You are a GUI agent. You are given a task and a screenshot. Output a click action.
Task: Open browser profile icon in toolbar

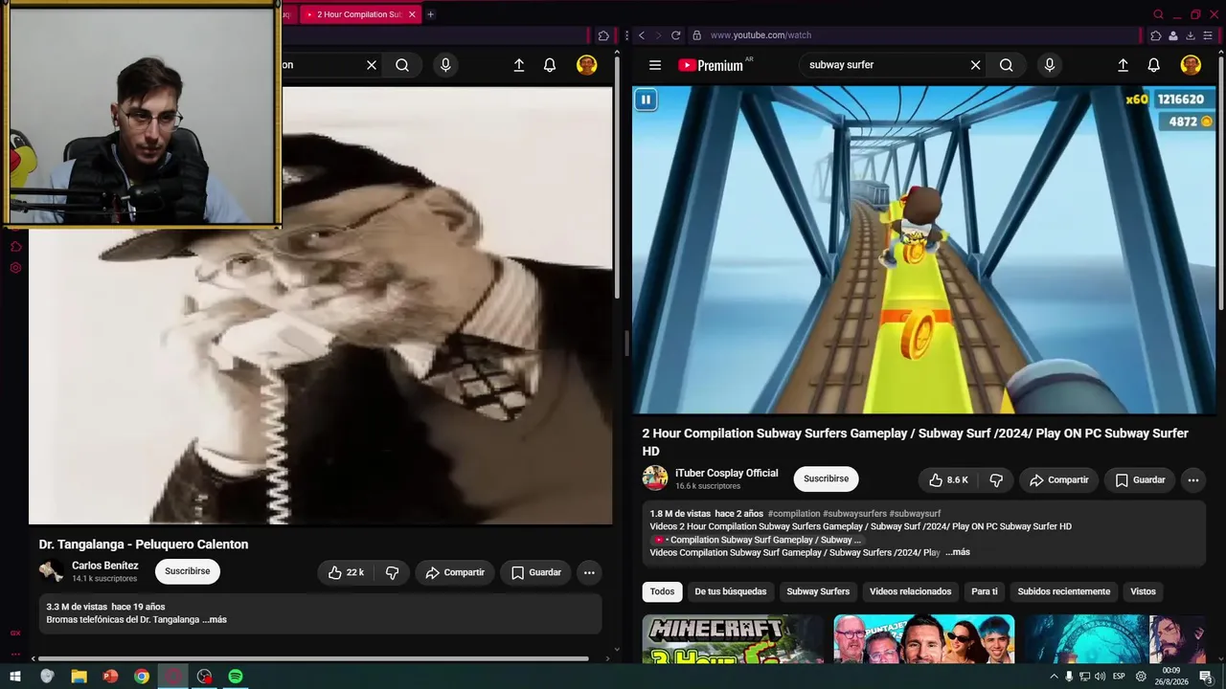pos(1173,35)
